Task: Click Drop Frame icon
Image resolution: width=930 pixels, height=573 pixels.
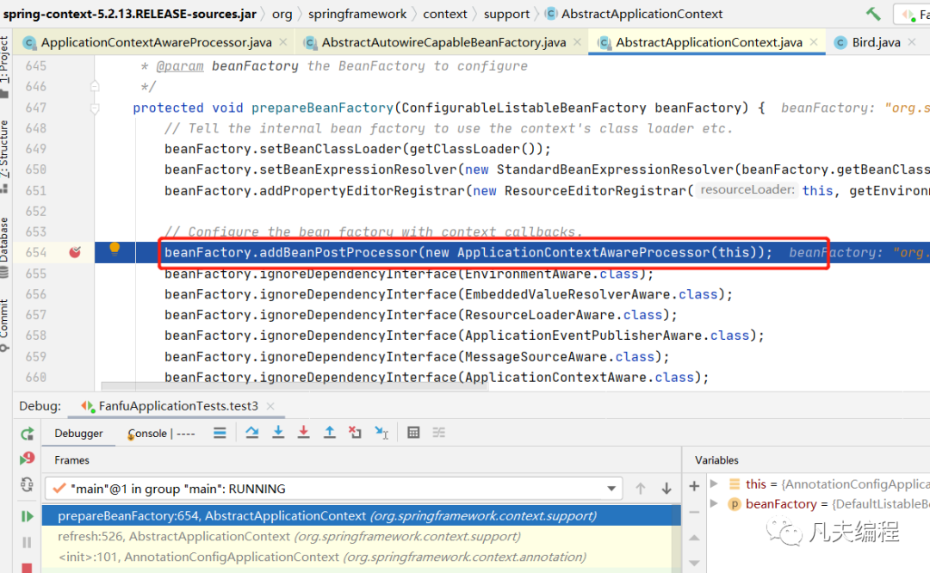Action: [x=355, y=433]
